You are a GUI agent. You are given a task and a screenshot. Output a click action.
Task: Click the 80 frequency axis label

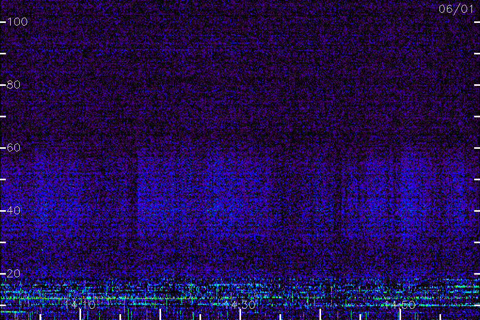click(13, 84)
